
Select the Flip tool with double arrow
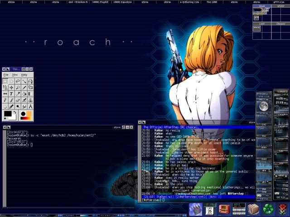click(5, 94)
